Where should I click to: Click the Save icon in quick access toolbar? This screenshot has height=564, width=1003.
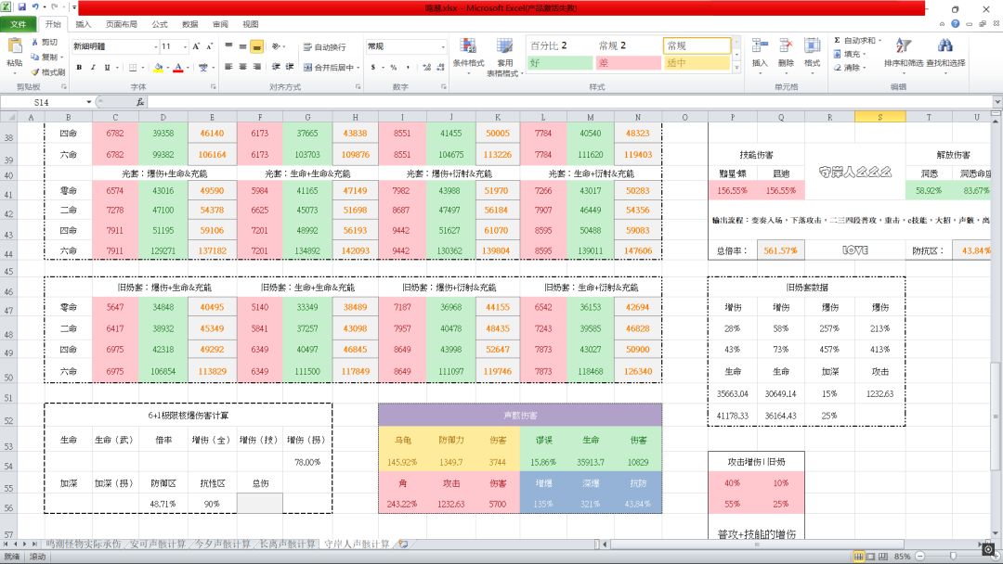tap(22, 7)
